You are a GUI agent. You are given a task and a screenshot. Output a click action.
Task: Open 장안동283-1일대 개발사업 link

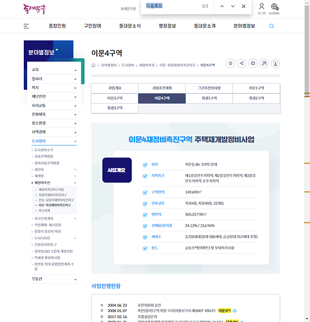[x=53, y=252]
